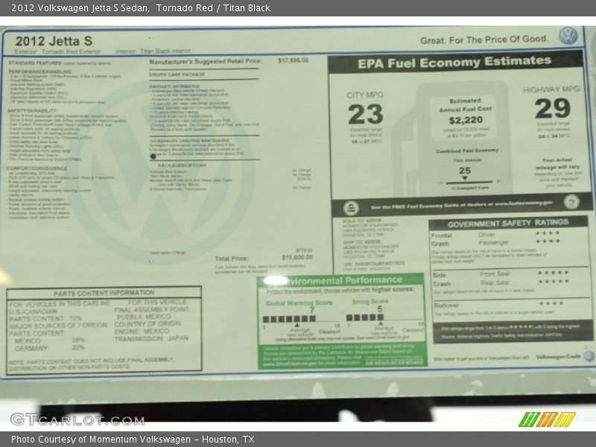
Task: Click the 'PUEBLA, MEXICO' assembly point text
Action: (x=144, y=317)
